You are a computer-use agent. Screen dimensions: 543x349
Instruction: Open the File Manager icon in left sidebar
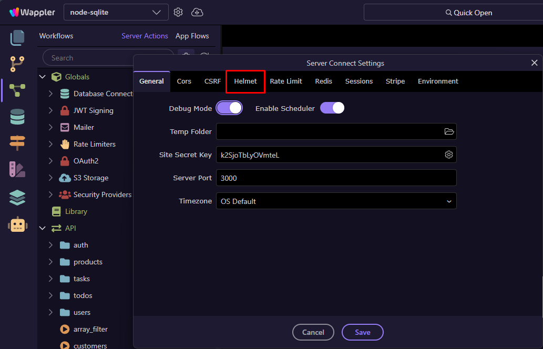click(17, 38)
